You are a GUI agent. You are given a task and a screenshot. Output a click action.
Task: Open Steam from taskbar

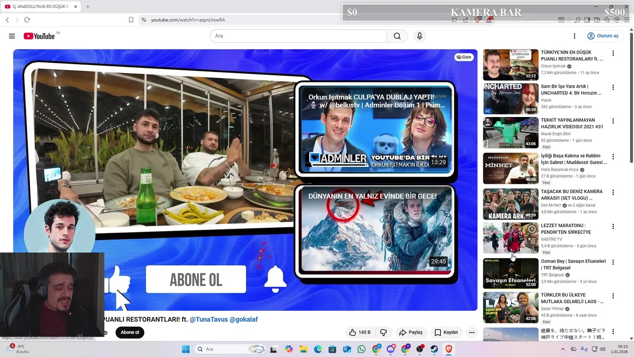[x=434, y=349]
